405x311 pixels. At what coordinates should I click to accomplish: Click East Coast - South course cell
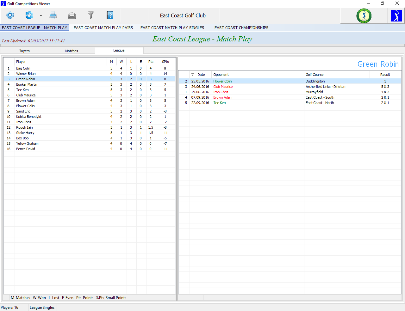[320, 97]
